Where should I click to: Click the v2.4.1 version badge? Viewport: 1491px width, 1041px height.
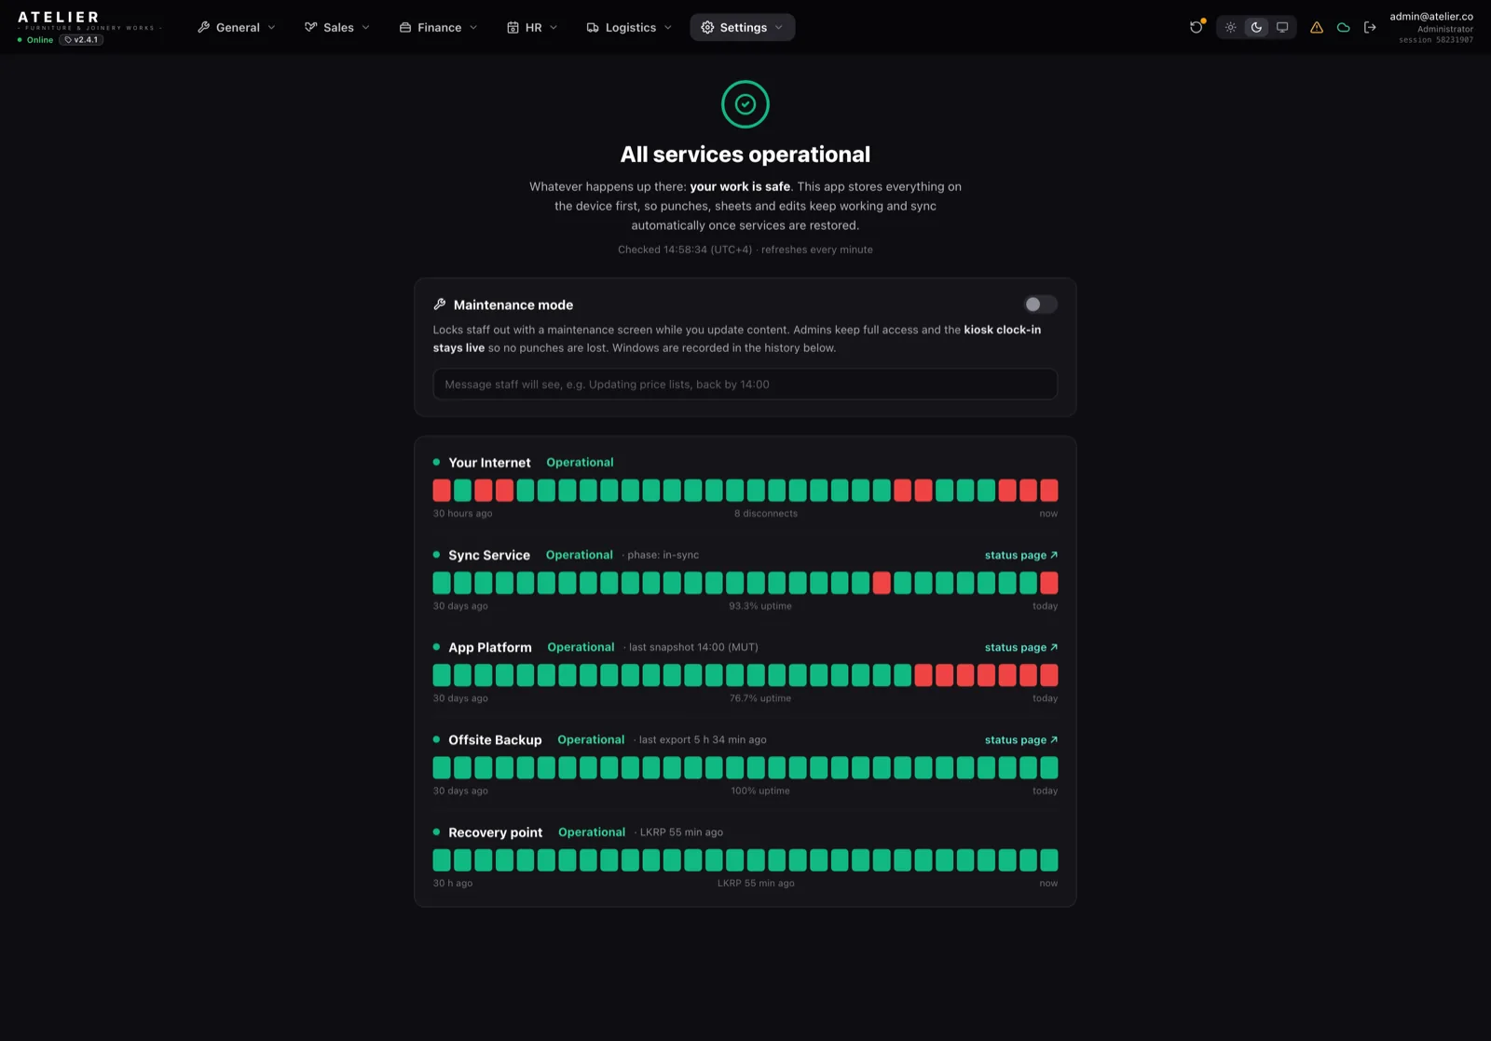tap(81, 40)
